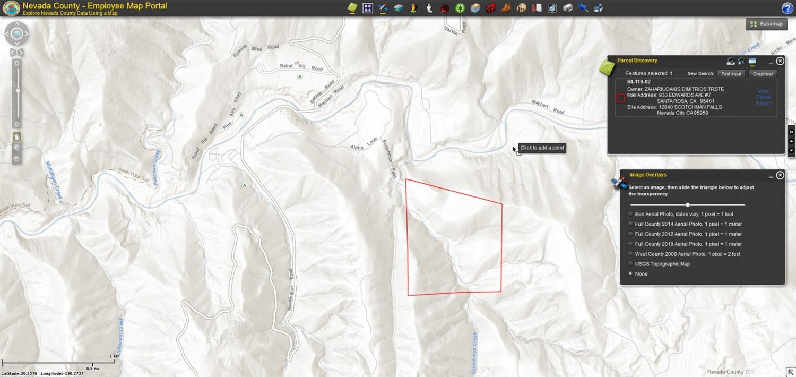Click globe full-extent button in navigation wheel

point(17,34)
